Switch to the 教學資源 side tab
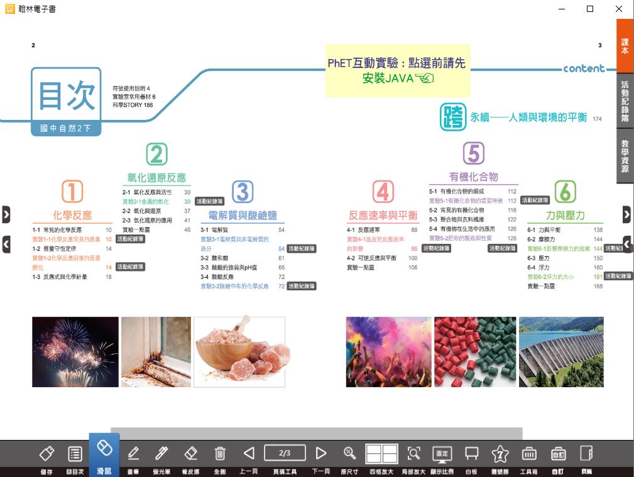634x477 pixels. 625,156
